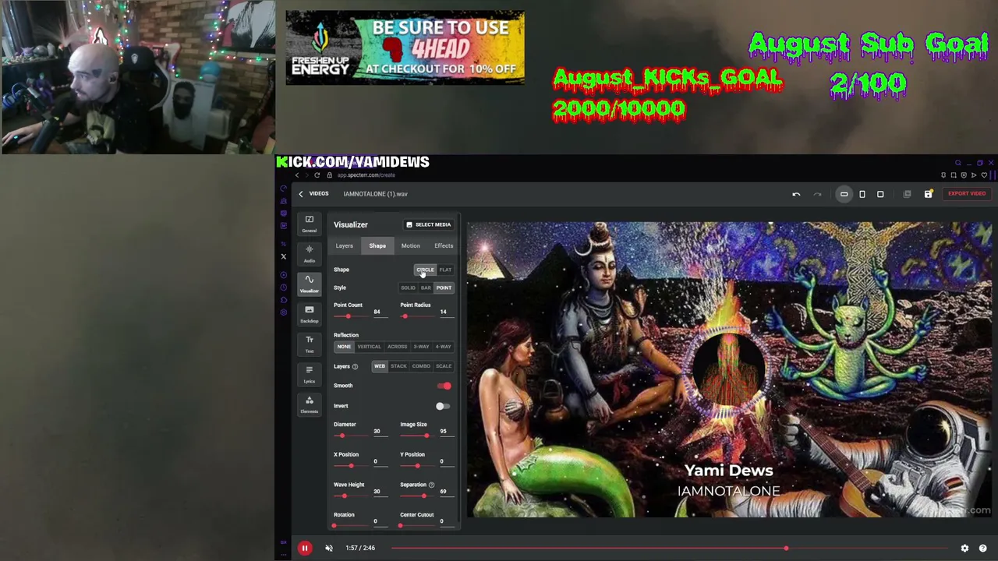Click the Export Video button

tap(967, 193)
